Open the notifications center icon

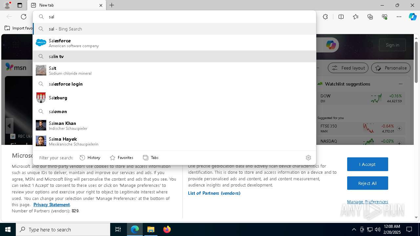pyautogui.click(x=409, y=229)
